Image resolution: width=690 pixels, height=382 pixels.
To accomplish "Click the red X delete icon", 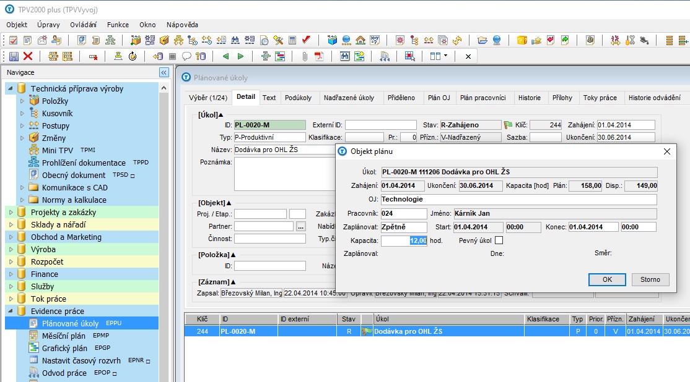I will coord(28,56).
